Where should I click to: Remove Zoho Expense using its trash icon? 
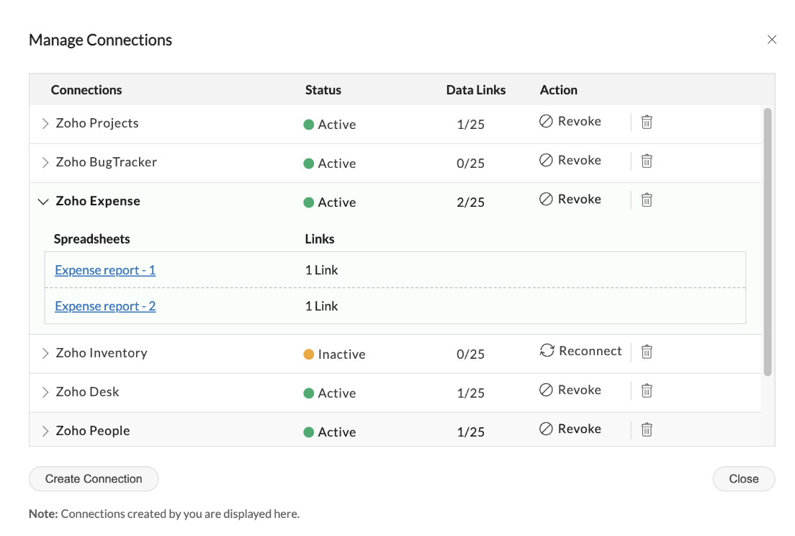647,200
